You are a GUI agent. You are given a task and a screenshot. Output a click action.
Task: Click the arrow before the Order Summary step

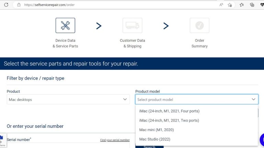tap(166, 26)
